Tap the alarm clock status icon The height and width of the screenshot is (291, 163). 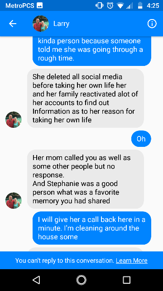click(110, 5)
